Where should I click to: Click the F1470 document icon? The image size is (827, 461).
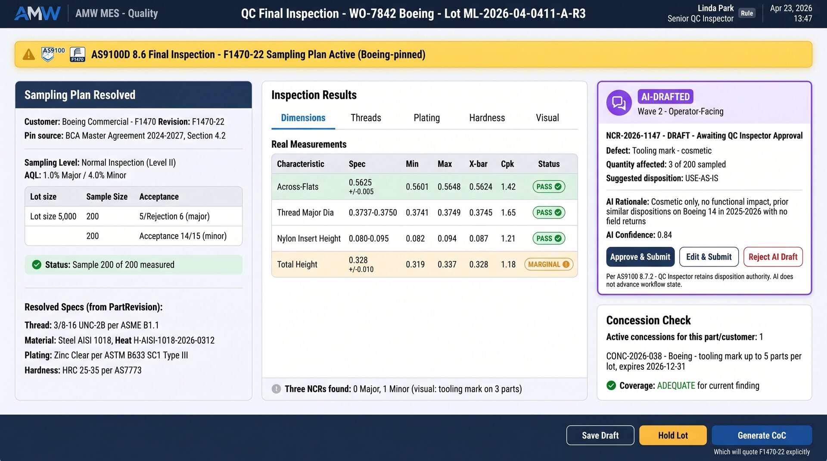(78, 55)
